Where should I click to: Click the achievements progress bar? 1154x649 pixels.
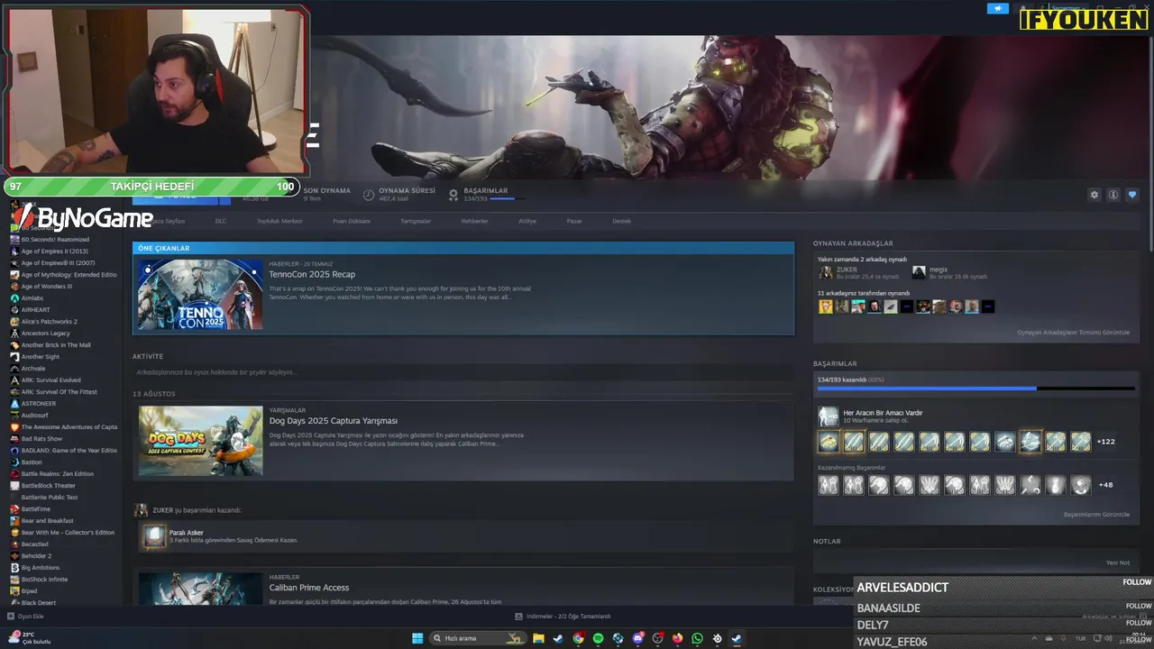975,388
